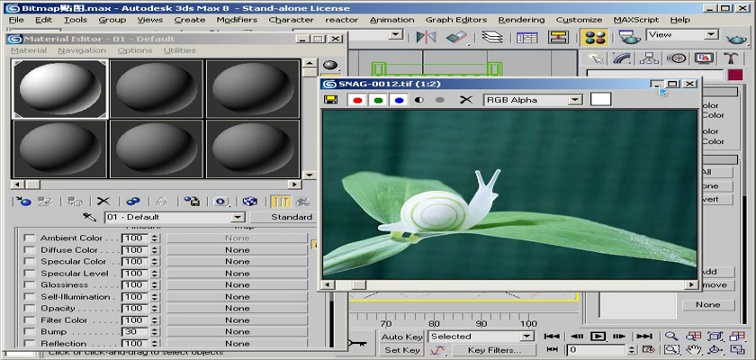This screenshot has width=756, height=360.
Task: Toggle green channel in image viewer
Action: (378, 100)
